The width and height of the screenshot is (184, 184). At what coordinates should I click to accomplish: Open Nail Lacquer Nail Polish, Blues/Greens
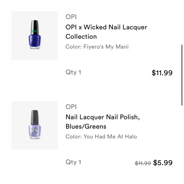pos(102,122)
